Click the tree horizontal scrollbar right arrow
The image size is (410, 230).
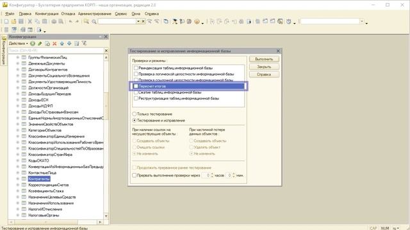(101, 222)
